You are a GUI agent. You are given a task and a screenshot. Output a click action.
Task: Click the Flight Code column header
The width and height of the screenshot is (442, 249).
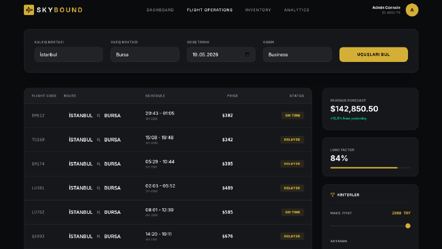[44, 96]
